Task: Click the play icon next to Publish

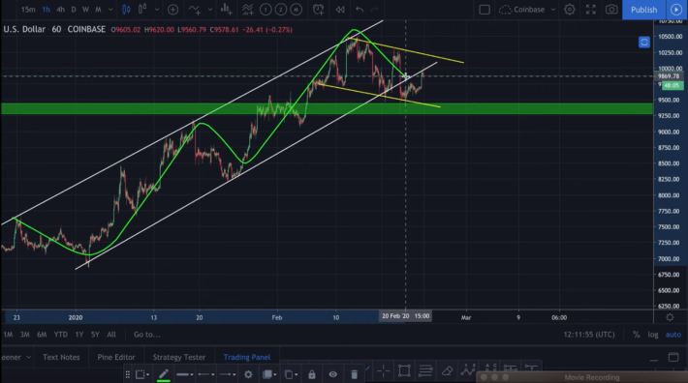Action: coord(676,10)
